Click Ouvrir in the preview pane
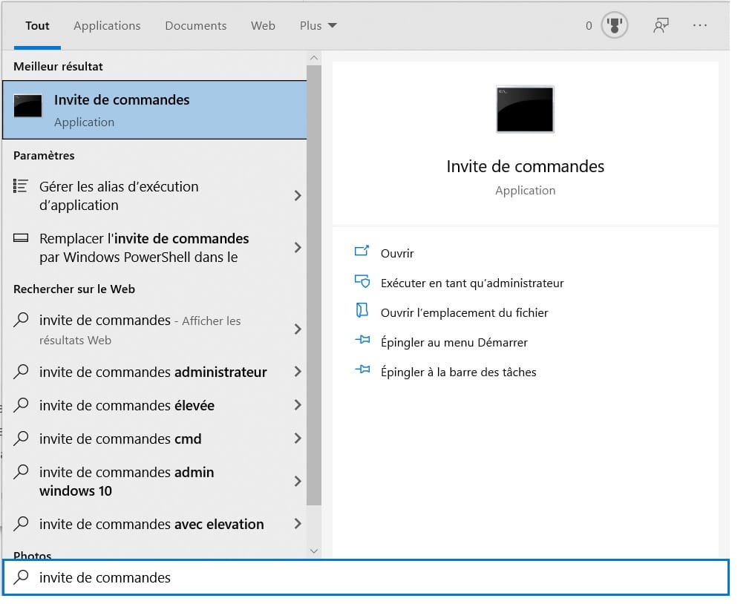The width and height of the screenshot is (752, 604). point(397,254)
